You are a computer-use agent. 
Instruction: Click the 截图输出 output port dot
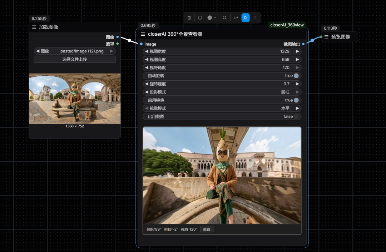pyautogui.click(x=303, y=44)
